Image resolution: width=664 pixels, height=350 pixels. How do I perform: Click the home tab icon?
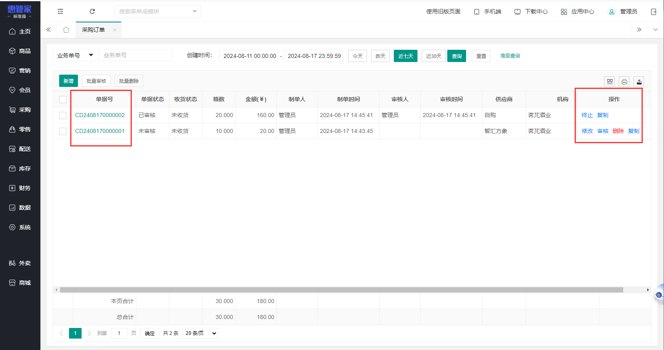(x=66, y=30)
